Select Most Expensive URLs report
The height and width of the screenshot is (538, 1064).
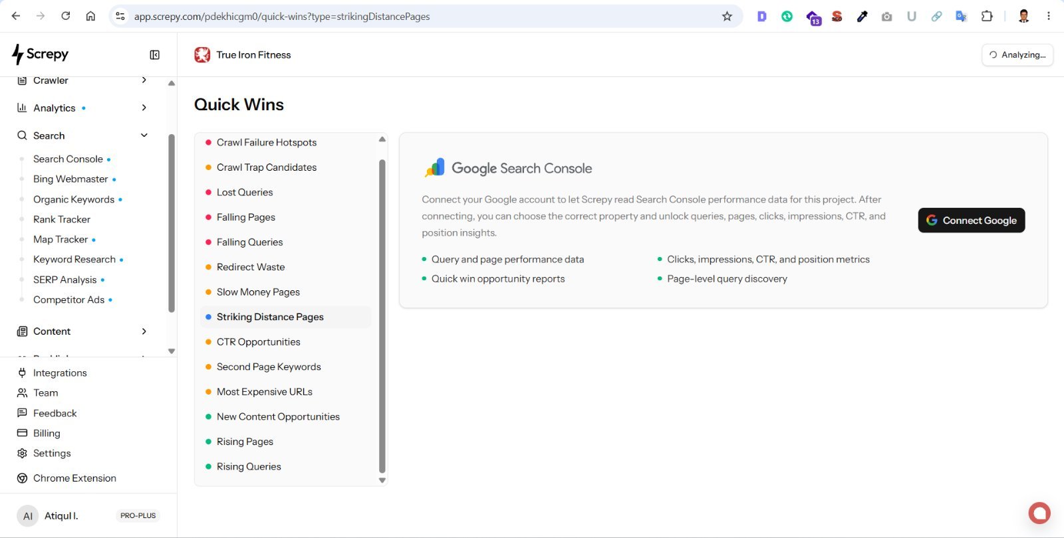pyautogui.click(x=286, y=392)
